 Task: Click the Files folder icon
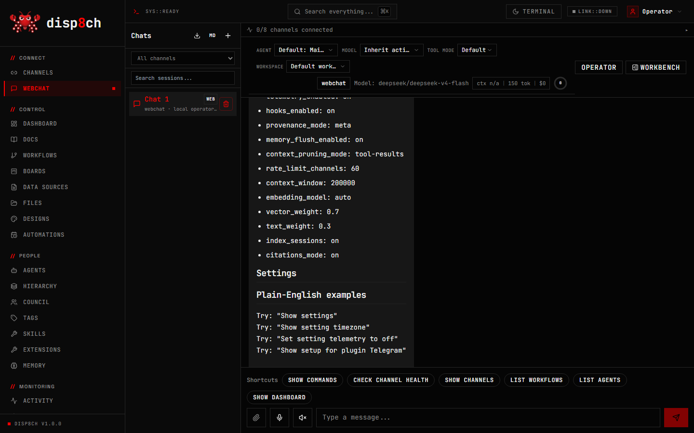[x=14, y=203]
